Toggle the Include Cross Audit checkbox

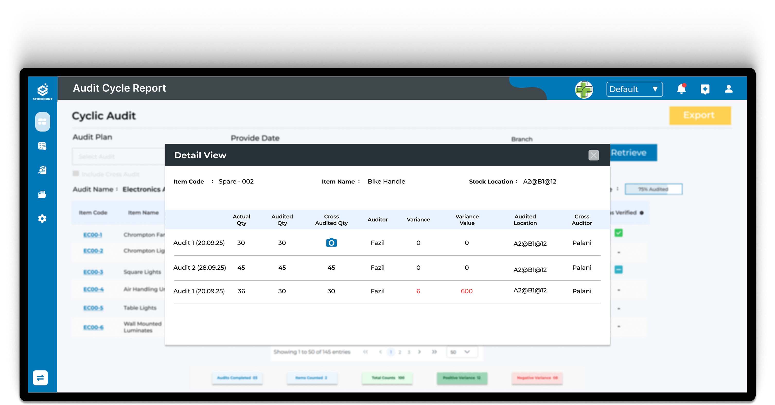[x=76, y=174]
